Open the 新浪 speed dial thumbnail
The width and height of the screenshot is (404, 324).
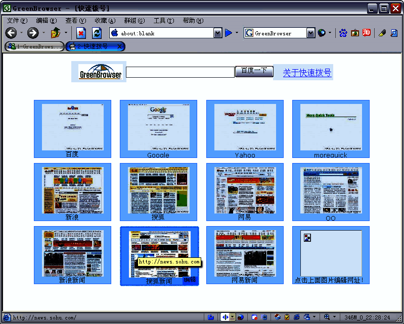click(73, 190)
